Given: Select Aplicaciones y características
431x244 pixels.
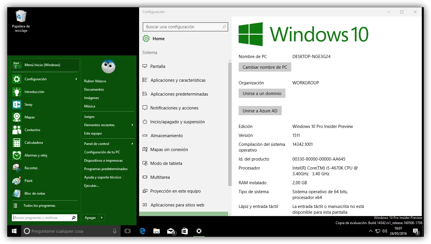Looking at the screenshot, I should 178,80.
